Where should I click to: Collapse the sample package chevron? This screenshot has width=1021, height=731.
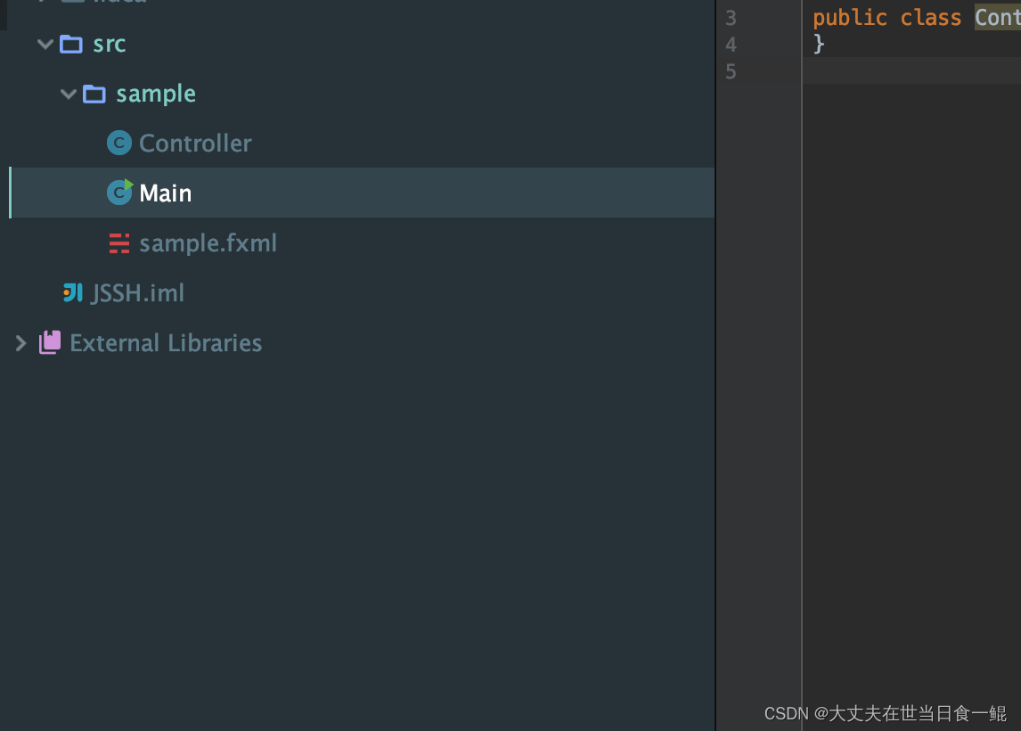coord(69,94)
